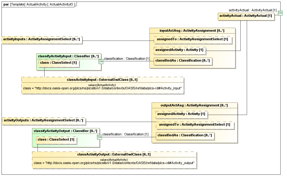The width and height of the screenshot is (287, 179).
Task: Select assignedTo property in outputActAsg
Action: (x=194, y=124)
